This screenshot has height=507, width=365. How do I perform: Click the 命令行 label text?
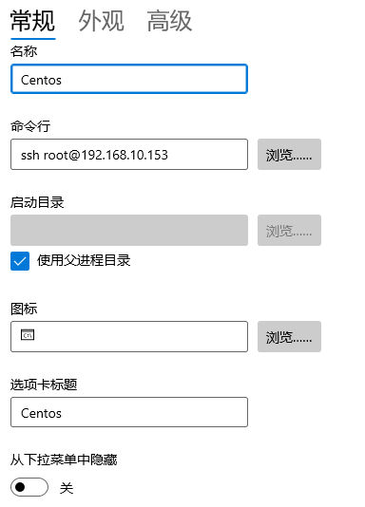30,126
